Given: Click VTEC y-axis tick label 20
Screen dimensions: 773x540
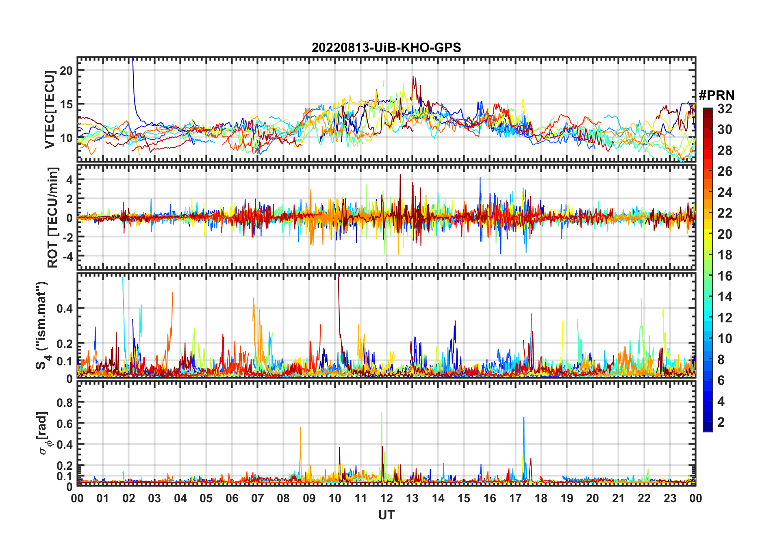Looking at the screenshot, I should pos(66,71).
